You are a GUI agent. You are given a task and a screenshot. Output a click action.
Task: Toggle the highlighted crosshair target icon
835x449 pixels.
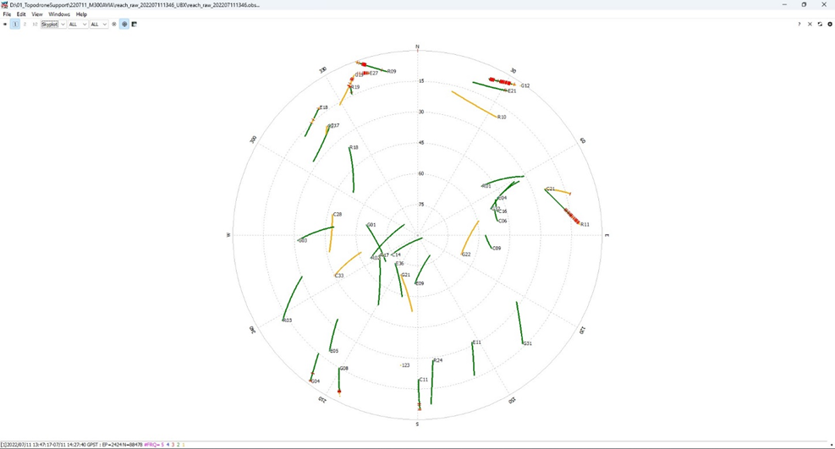click(124, 25)
